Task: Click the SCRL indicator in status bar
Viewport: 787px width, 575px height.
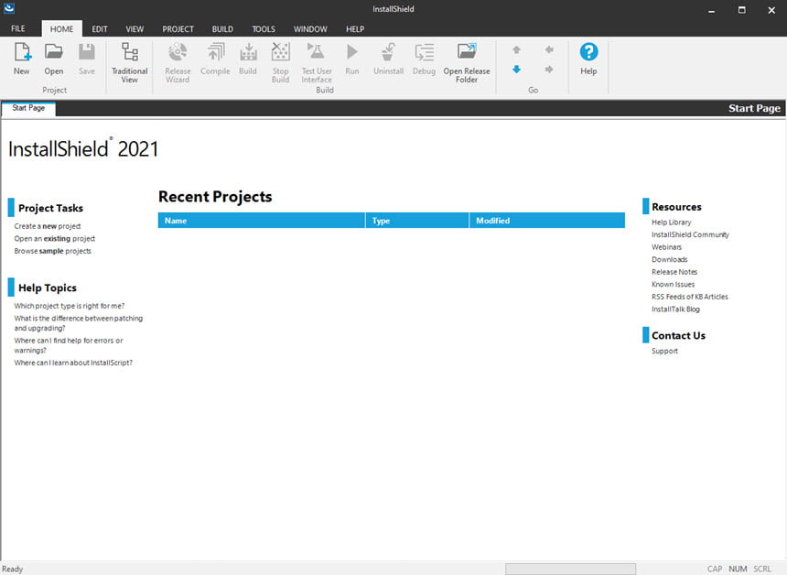Action: (762, 569)
